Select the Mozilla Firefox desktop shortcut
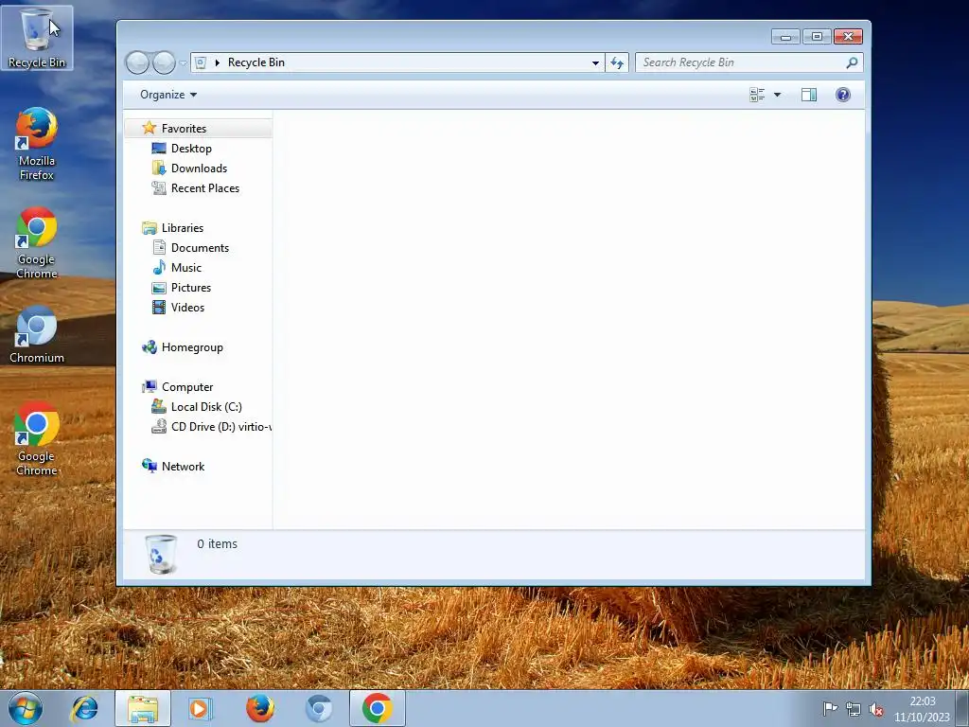Image resolution: width=969 pixels, height=727 pixels. (x=37, y=144)
